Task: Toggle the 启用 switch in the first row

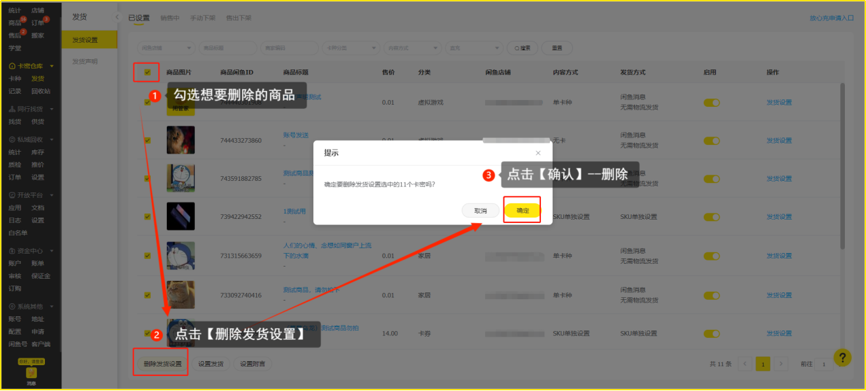Action: click(x=711, y=102)
